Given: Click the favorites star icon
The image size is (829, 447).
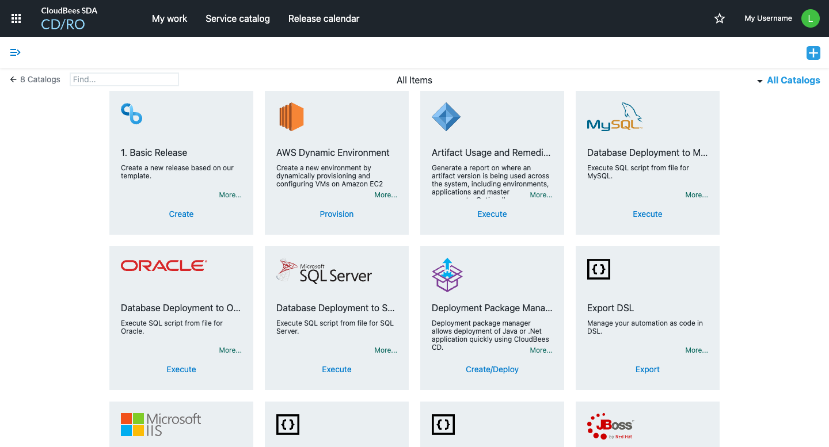Looking at the screenshot, I should coord(720,18).
